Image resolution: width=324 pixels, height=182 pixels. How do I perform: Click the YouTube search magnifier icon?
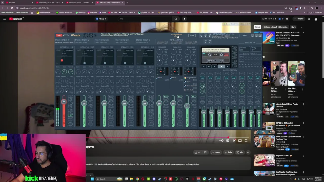pos(176,19)
